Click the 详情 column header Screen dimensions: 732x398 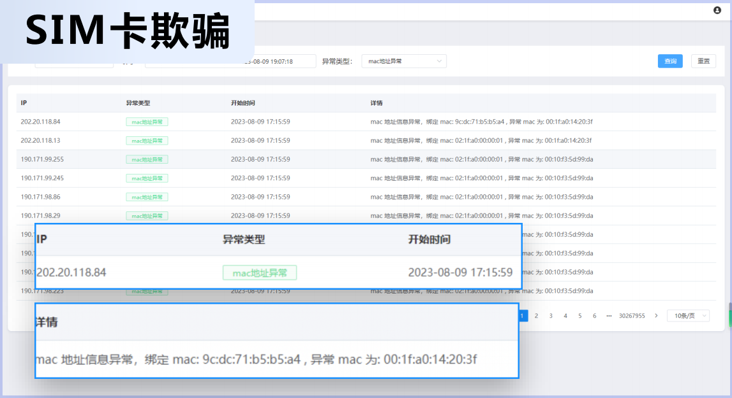377,103
